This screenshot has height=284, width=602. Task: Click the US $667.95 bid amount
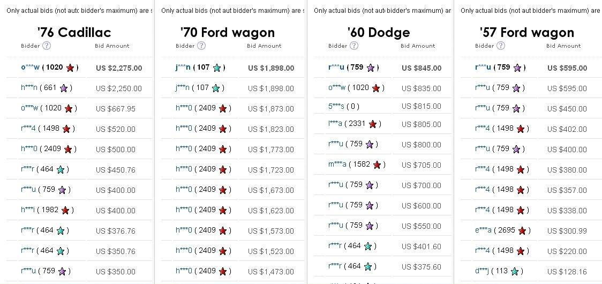[x=116, y=109]
